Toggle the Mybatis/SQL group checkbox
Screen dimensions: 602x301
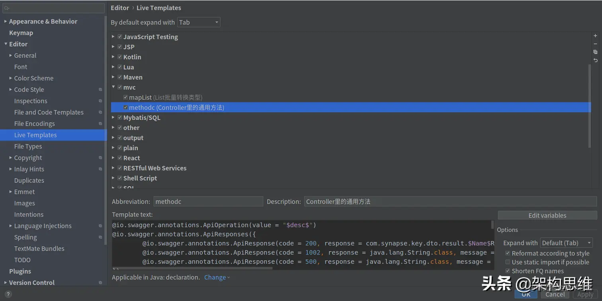point(119,117)
